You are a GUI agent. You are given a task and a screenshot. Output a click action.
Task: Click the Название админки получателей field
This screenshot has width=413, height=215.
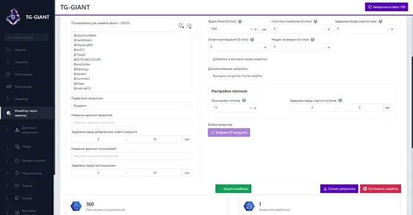click(132, 156)
